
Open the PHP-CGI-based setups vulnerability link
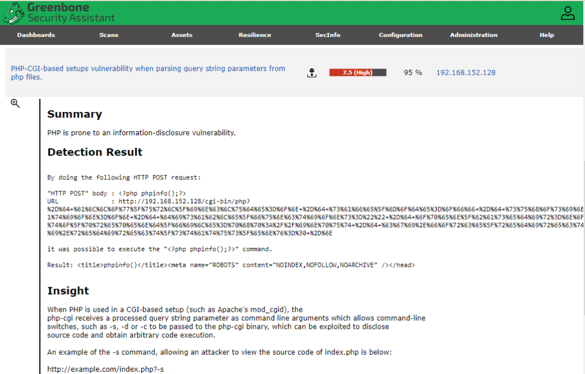point(148,73)
